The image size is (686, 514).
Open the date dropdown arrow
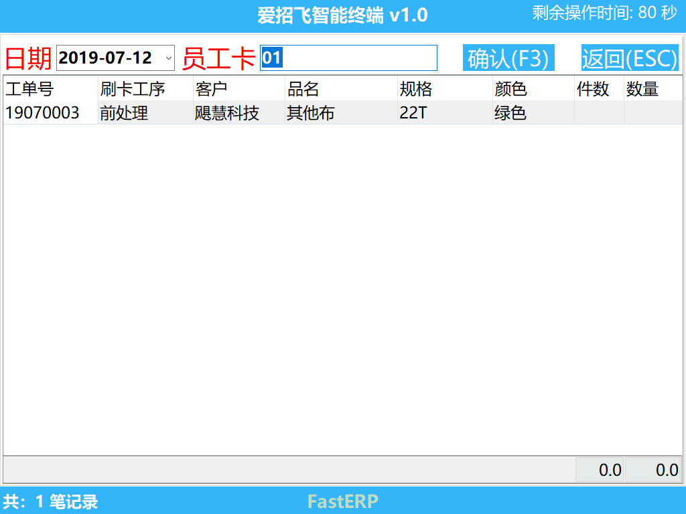pyautogui.click(x=168, y=58)
